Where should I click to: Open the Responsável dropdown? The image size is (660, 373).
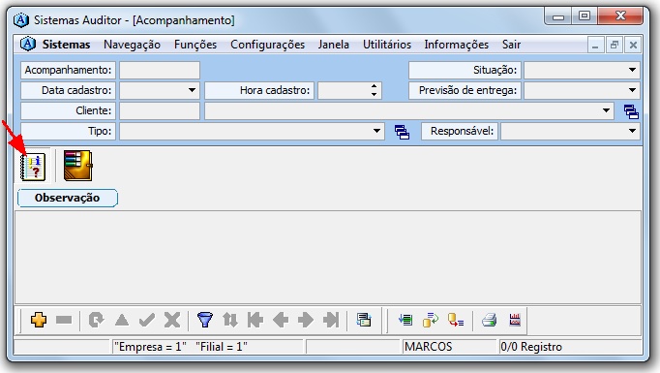click(632, 131)
